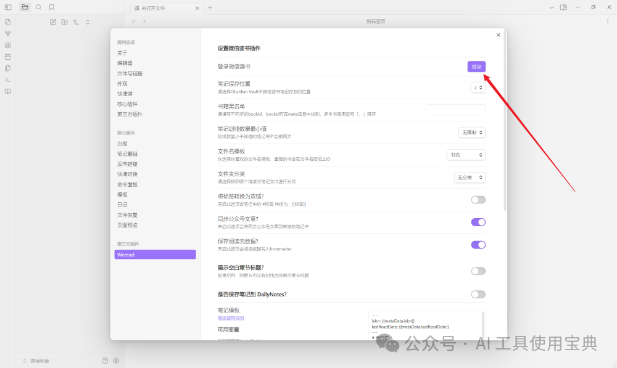Image resolution: width=617 pixels, height=368 pixels.
Task: Open graph view icon in ribbon
Action: tap(8, 34)
